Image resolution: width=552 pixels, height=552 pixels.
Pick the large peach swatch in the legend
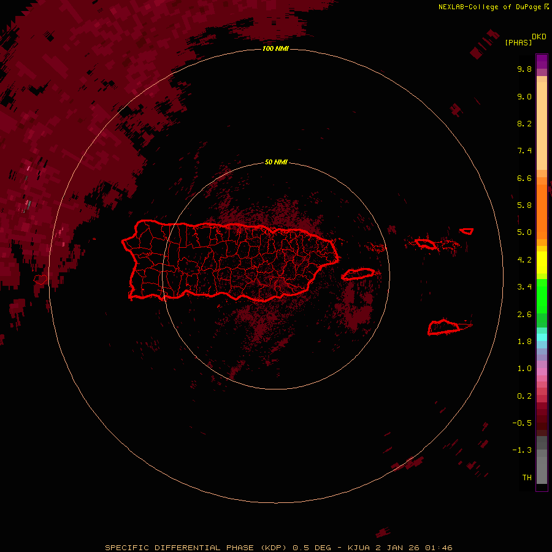(542, 126)
